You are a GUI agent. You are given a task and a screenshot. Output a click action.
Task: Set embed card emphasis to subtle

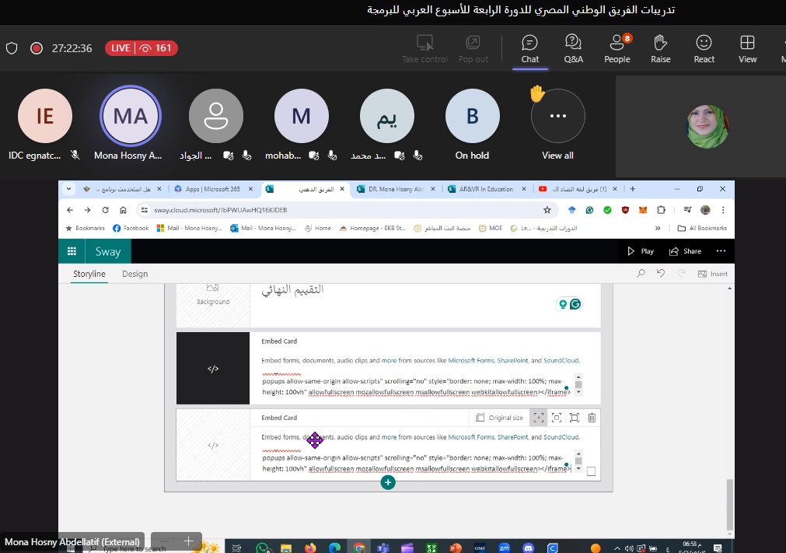click(x=538, y=418)
